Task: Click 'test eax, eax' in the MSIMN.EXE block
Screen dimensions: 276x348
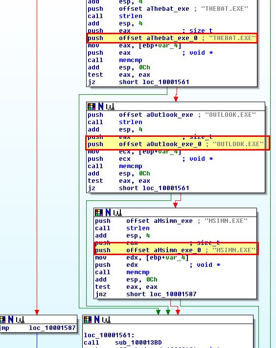Action: click(x=126, y=287)
